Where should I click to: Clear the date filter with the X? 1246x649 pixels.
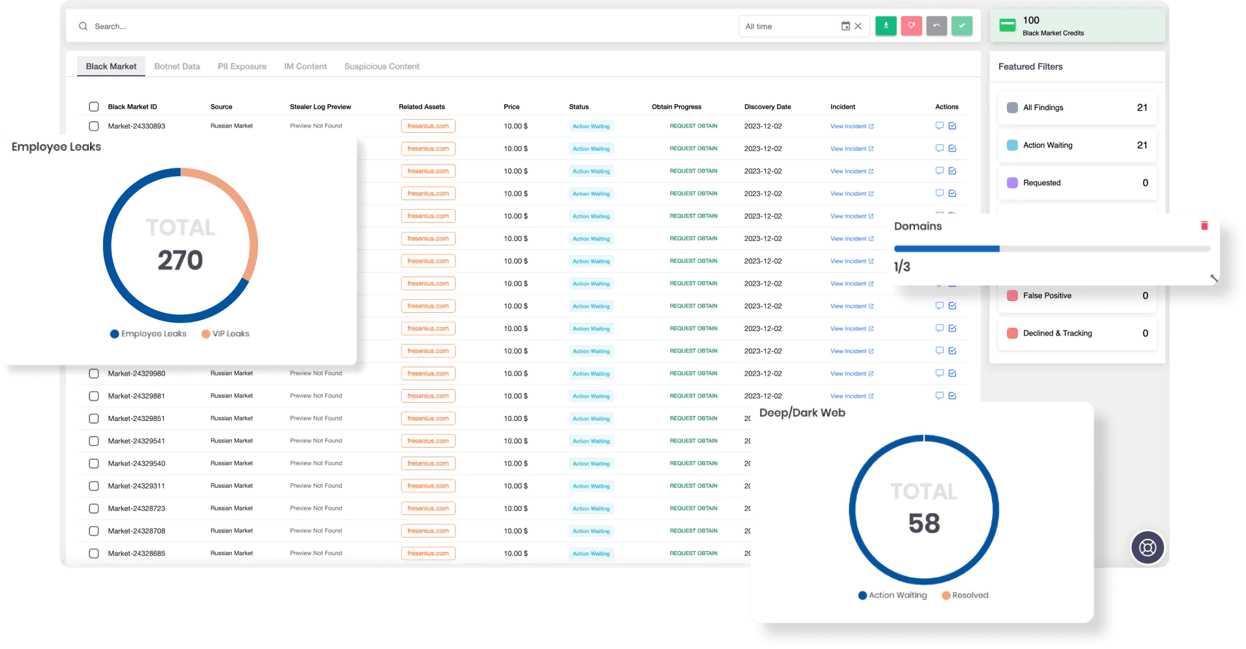(858, 26)
